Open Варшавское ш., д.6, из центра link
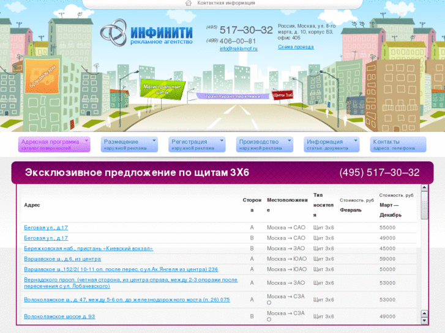Screen dimensions: 445x333 (62, 259)
